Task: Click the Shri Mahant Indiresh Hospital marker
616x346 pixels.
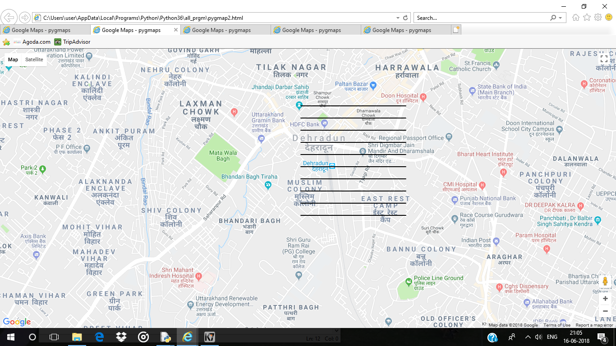Action: (x=198, y=276)
